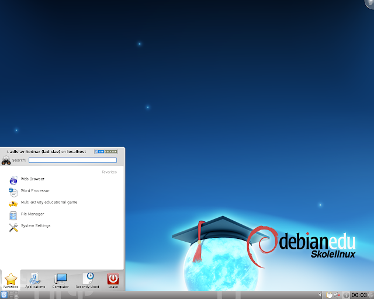The height and width of the screenshot is (299, 374).
Task: Open the desktop toolbox in top corner
Action: pyautogui.click(x=370, y=3)
